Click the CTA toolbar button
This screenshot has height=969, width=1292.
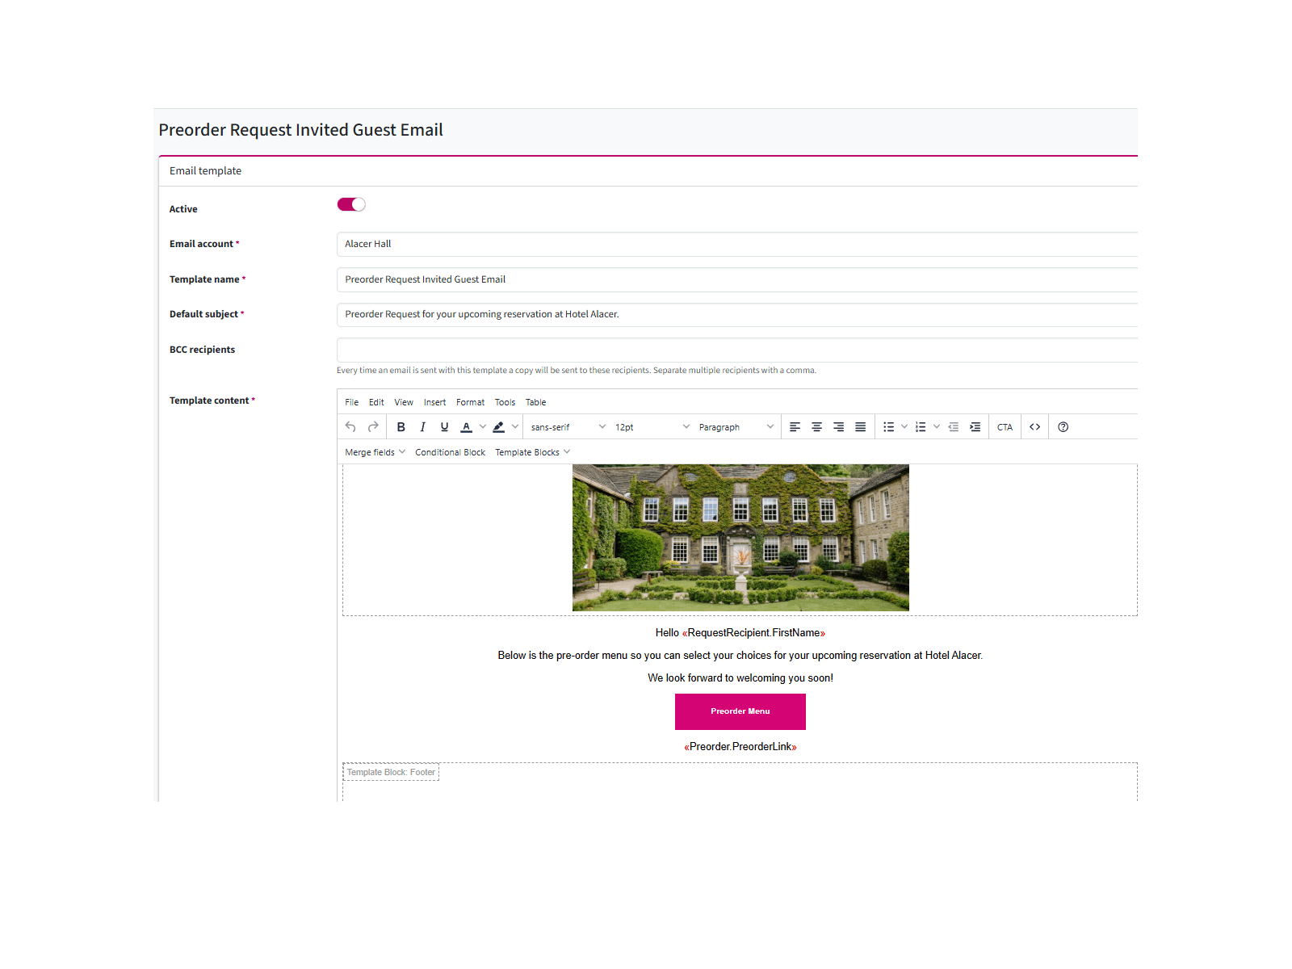click(x=1005, y=427)
